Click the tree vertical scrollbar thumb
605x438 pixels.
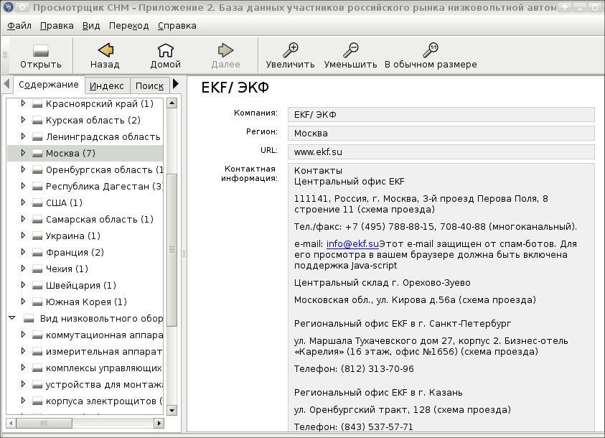(x=172, y=250)
